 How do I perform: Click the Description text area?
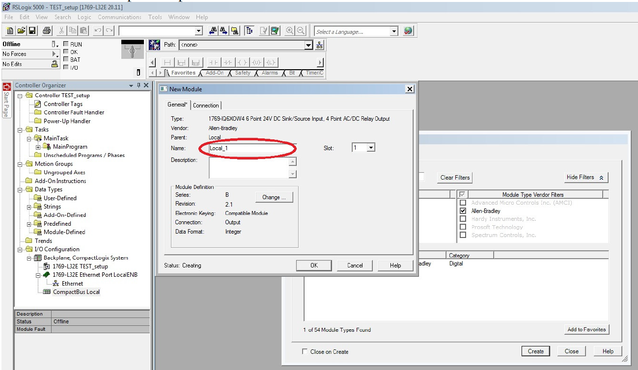click(249, 167)
